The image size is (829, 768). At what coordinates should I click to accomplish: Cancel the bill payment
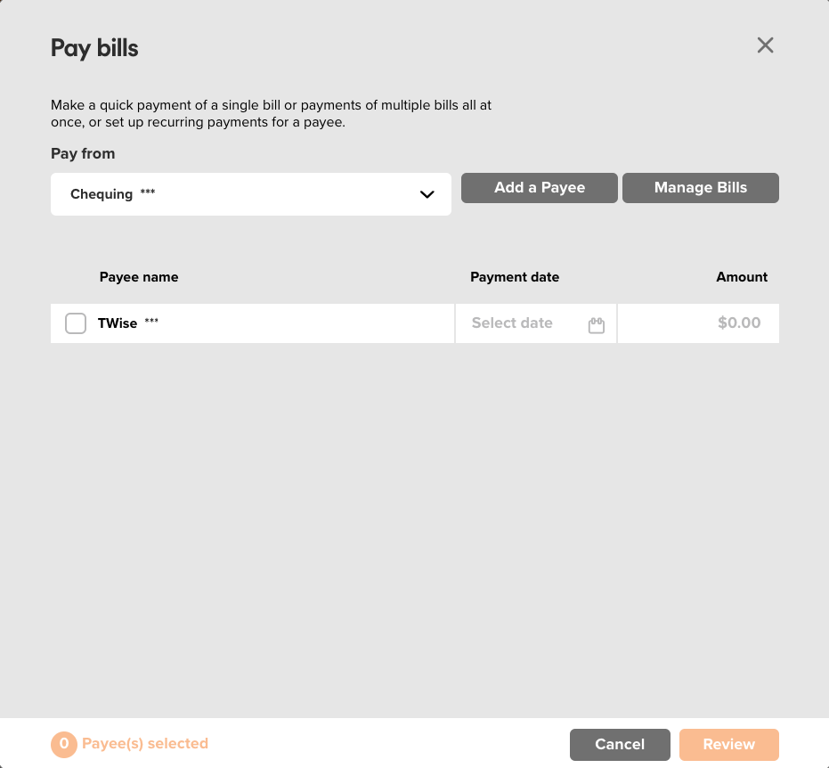[x=620, y=744]
